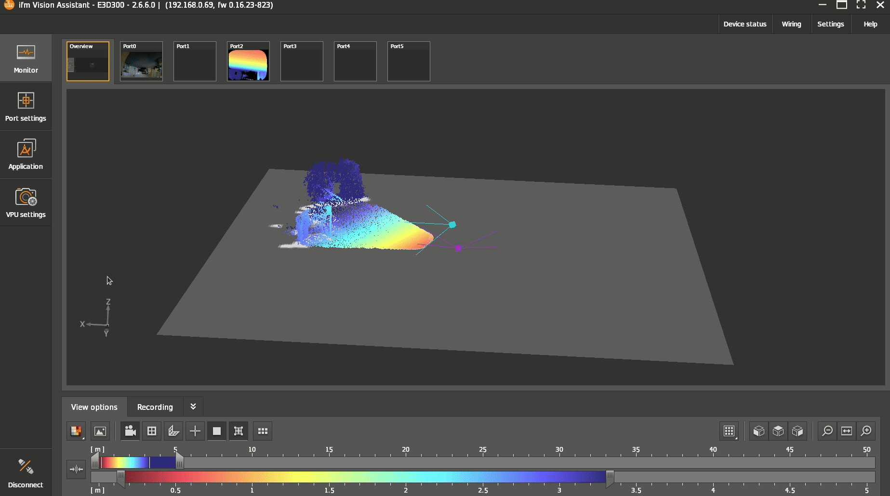Screen dimensions: 890x496
Task: Click the lower color range slider's right handle
Action: coord(610,477)
